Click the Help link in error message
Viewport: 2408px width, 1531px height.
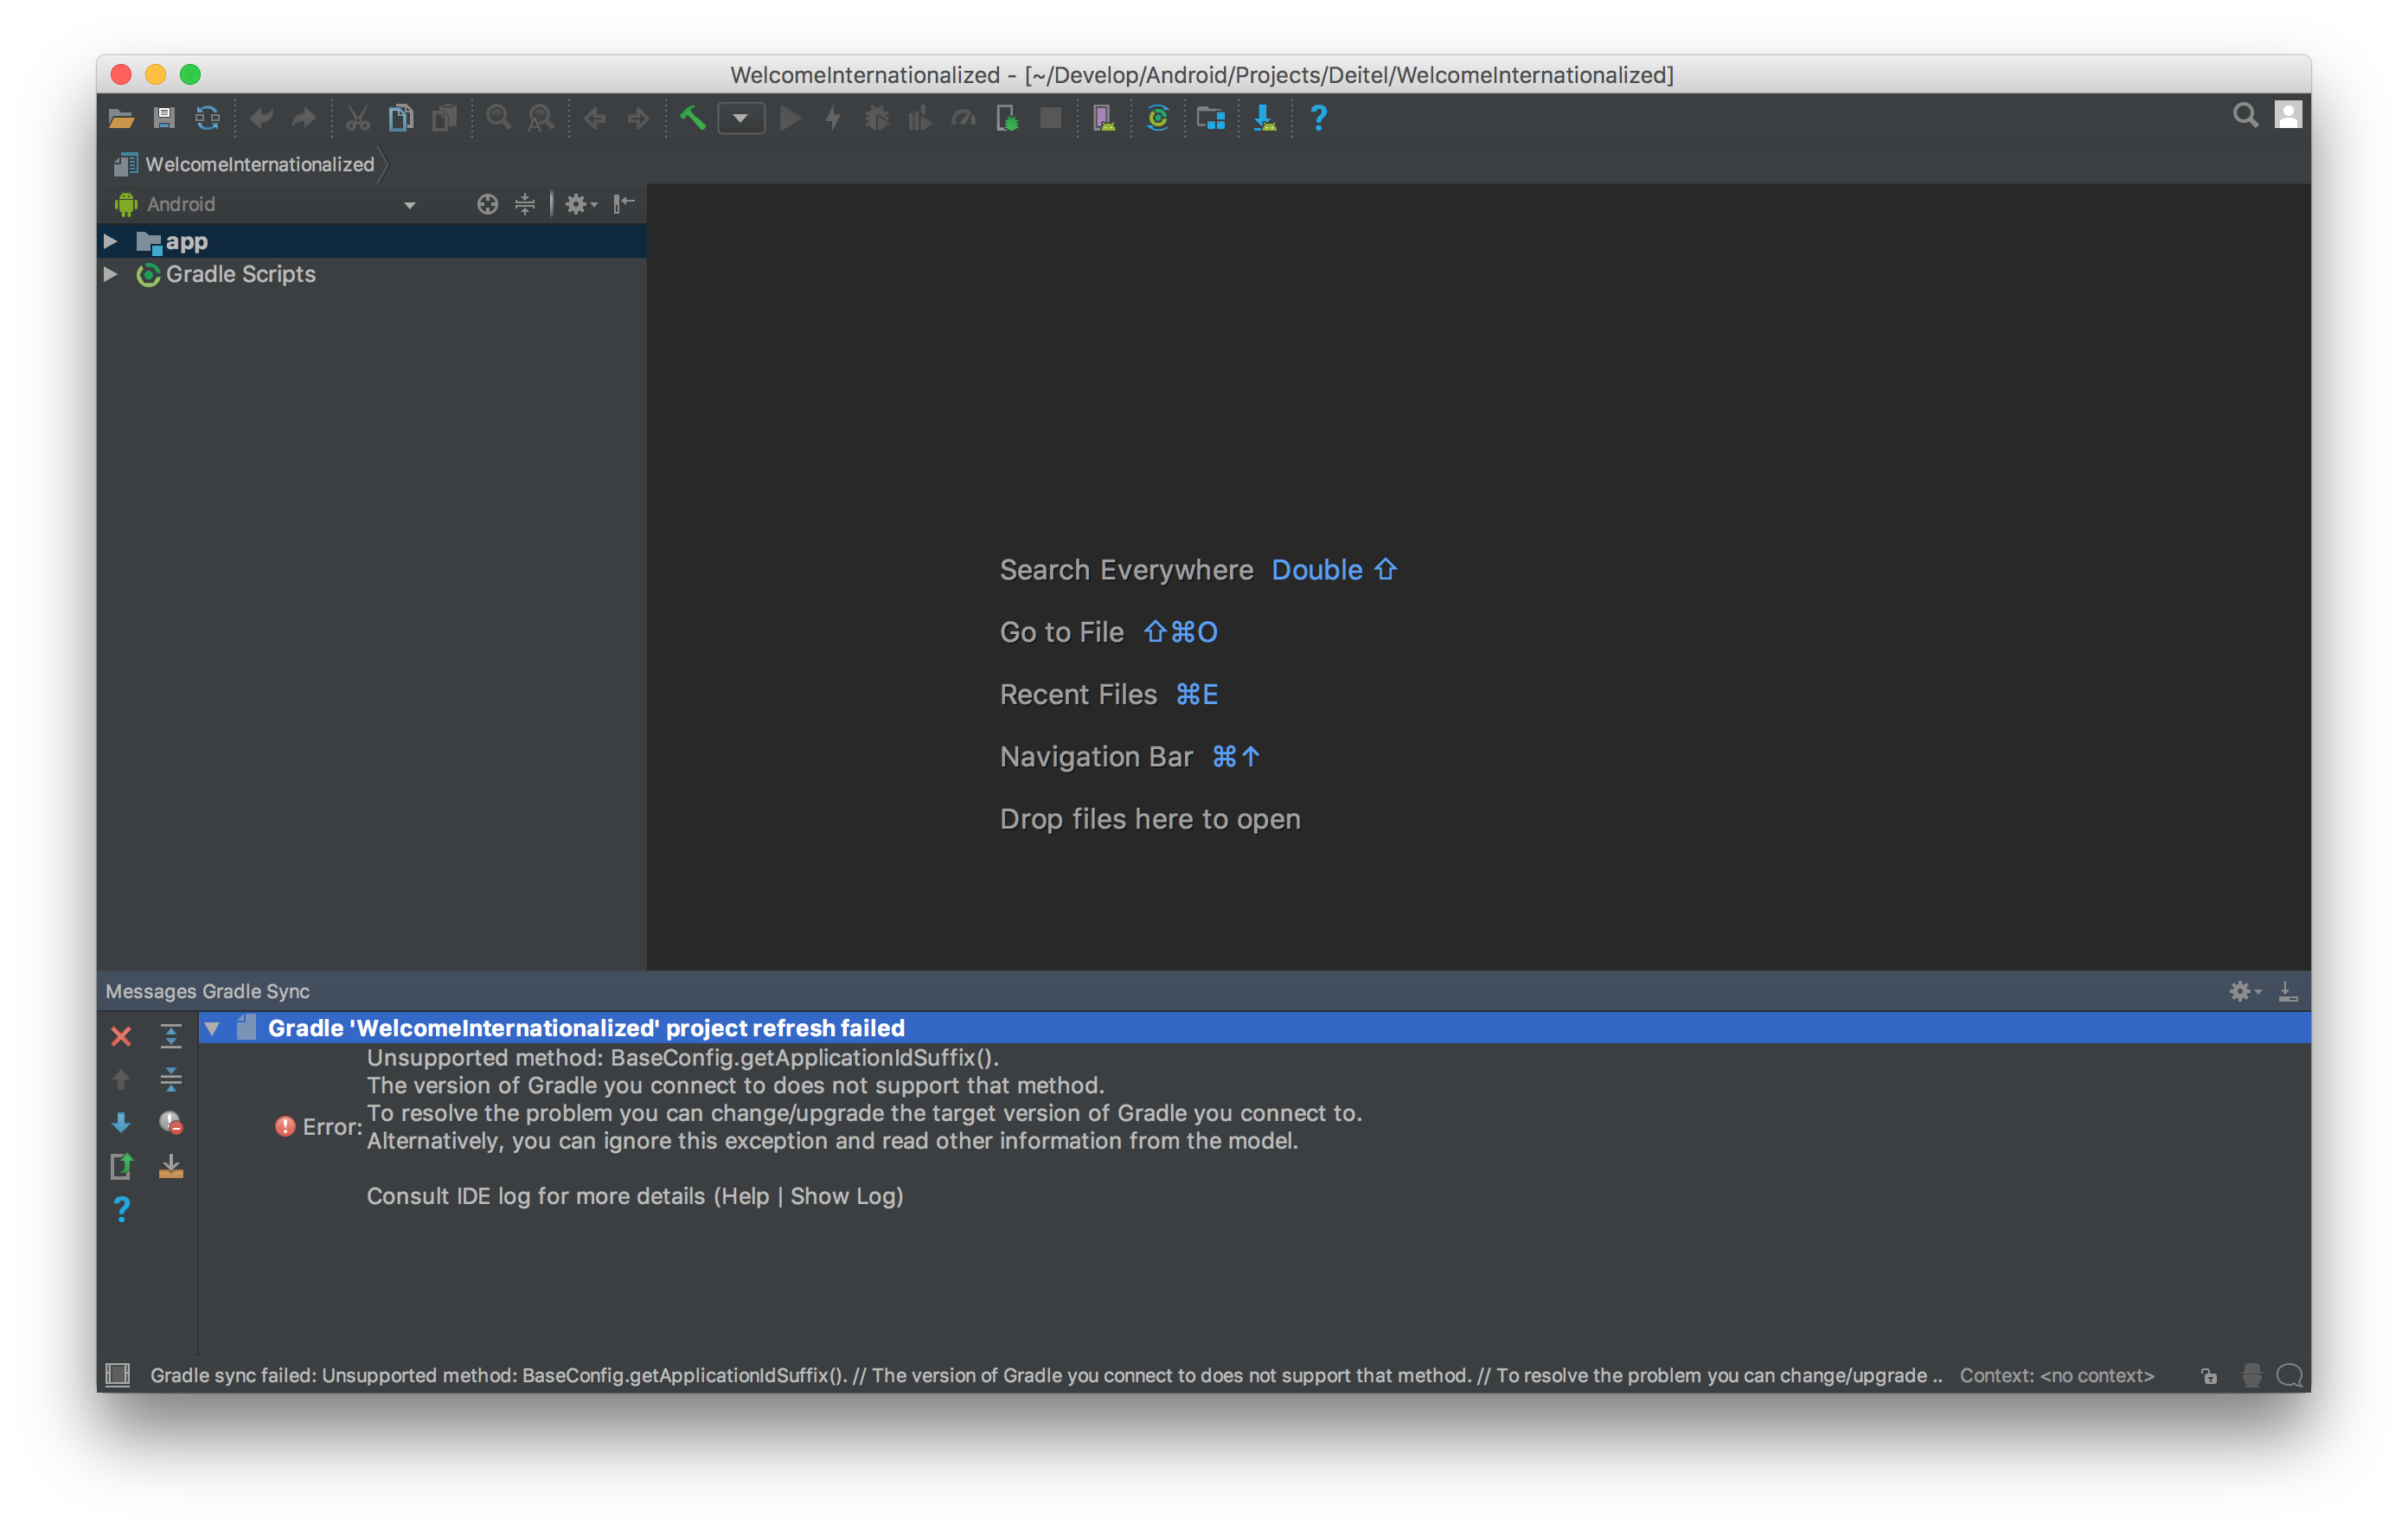click(745, 1196)
